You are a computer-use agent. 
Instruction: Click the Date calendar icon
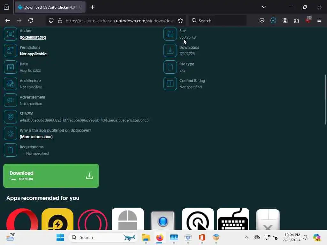click(11, 67)
